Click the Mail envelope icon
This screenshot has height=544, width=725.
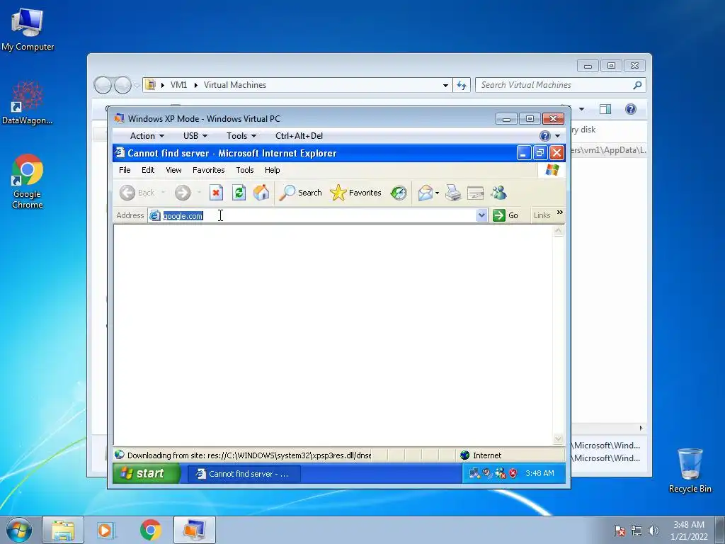pos(425,193)
